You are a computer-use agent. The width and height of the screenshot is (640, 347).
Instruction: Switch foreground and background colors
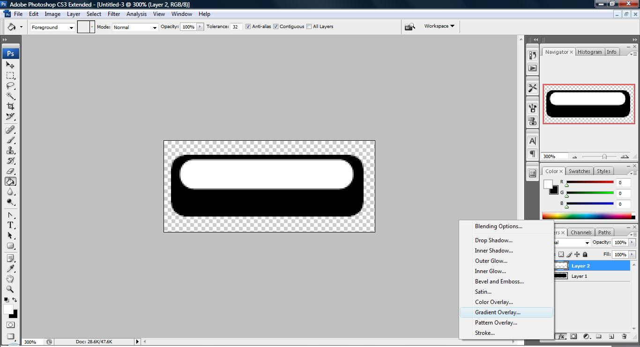[x=15, y=300]
